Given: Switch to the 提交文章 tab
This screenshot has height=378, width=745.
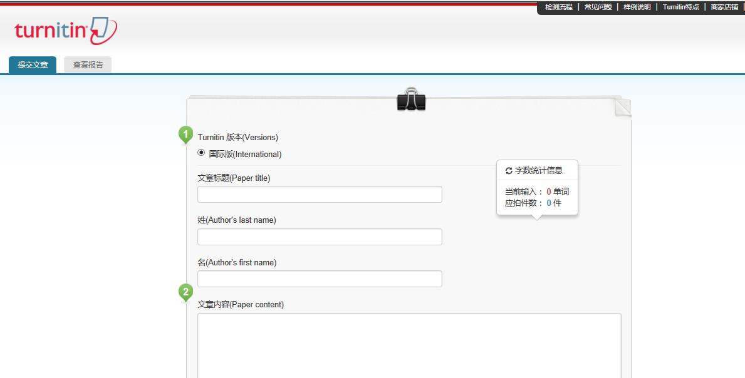Looking at the screenshot, I should pyautogui.click(x=33, y=65).
